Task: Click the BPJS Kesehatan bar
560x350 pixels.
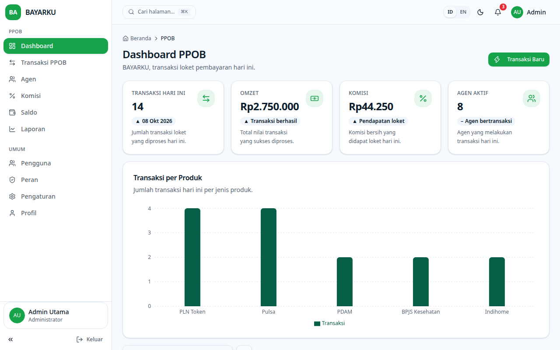Action: point(421,282)
